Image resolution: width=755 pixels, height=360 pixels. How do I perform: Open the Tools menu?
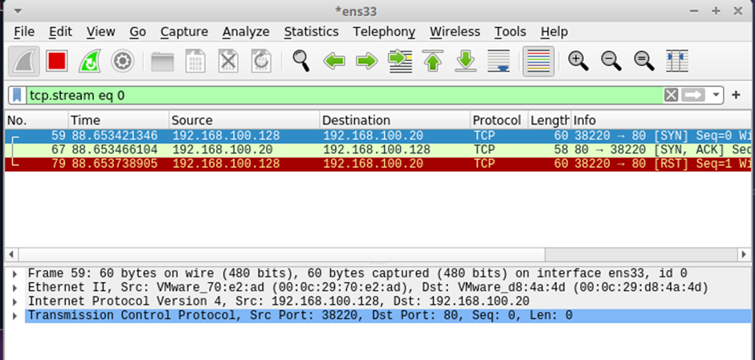click(510, 32)
